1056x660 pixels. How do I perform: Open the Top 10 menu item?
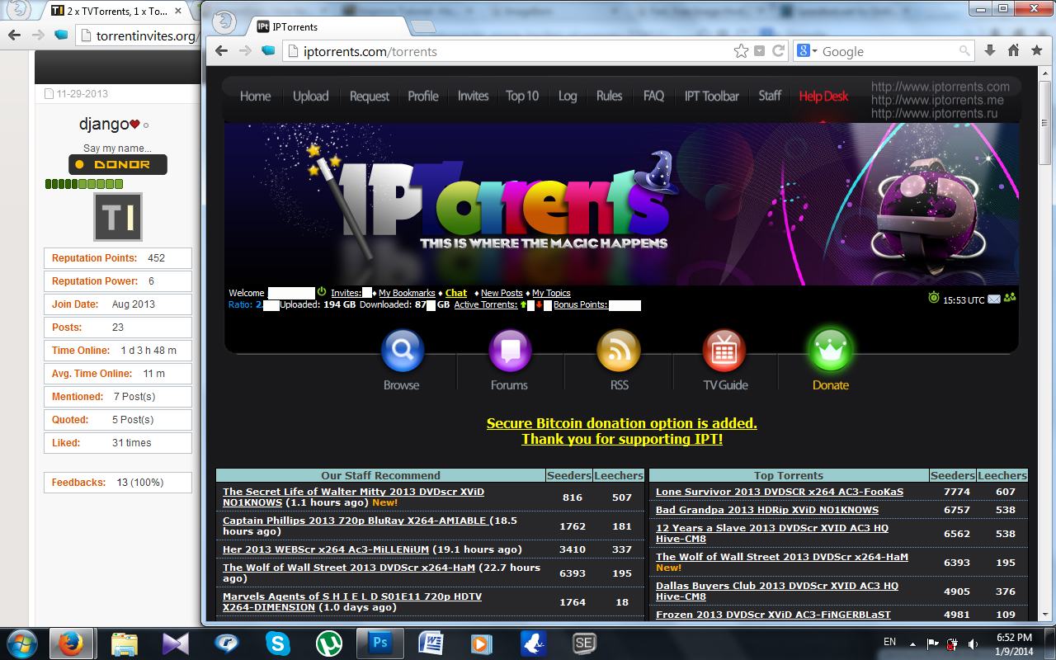pos(522,96)
